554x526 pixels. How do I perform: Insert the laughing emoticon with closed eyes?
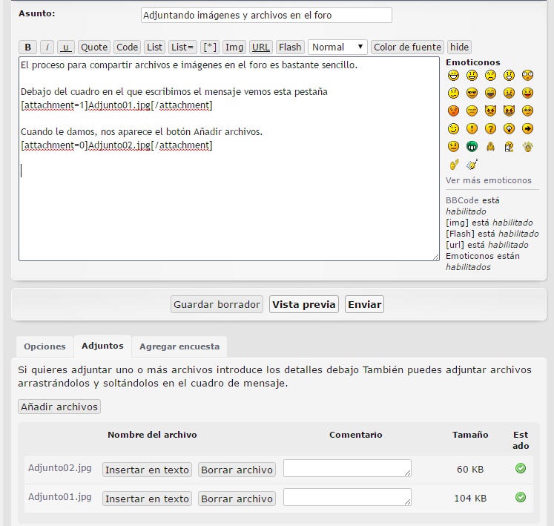[x=490, y=93]
